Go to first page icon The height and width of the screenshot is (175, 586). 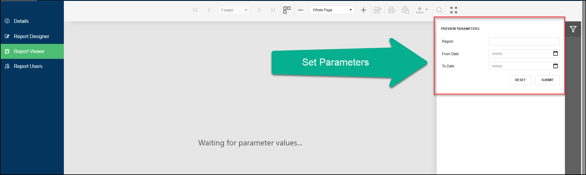pos(195,10)
